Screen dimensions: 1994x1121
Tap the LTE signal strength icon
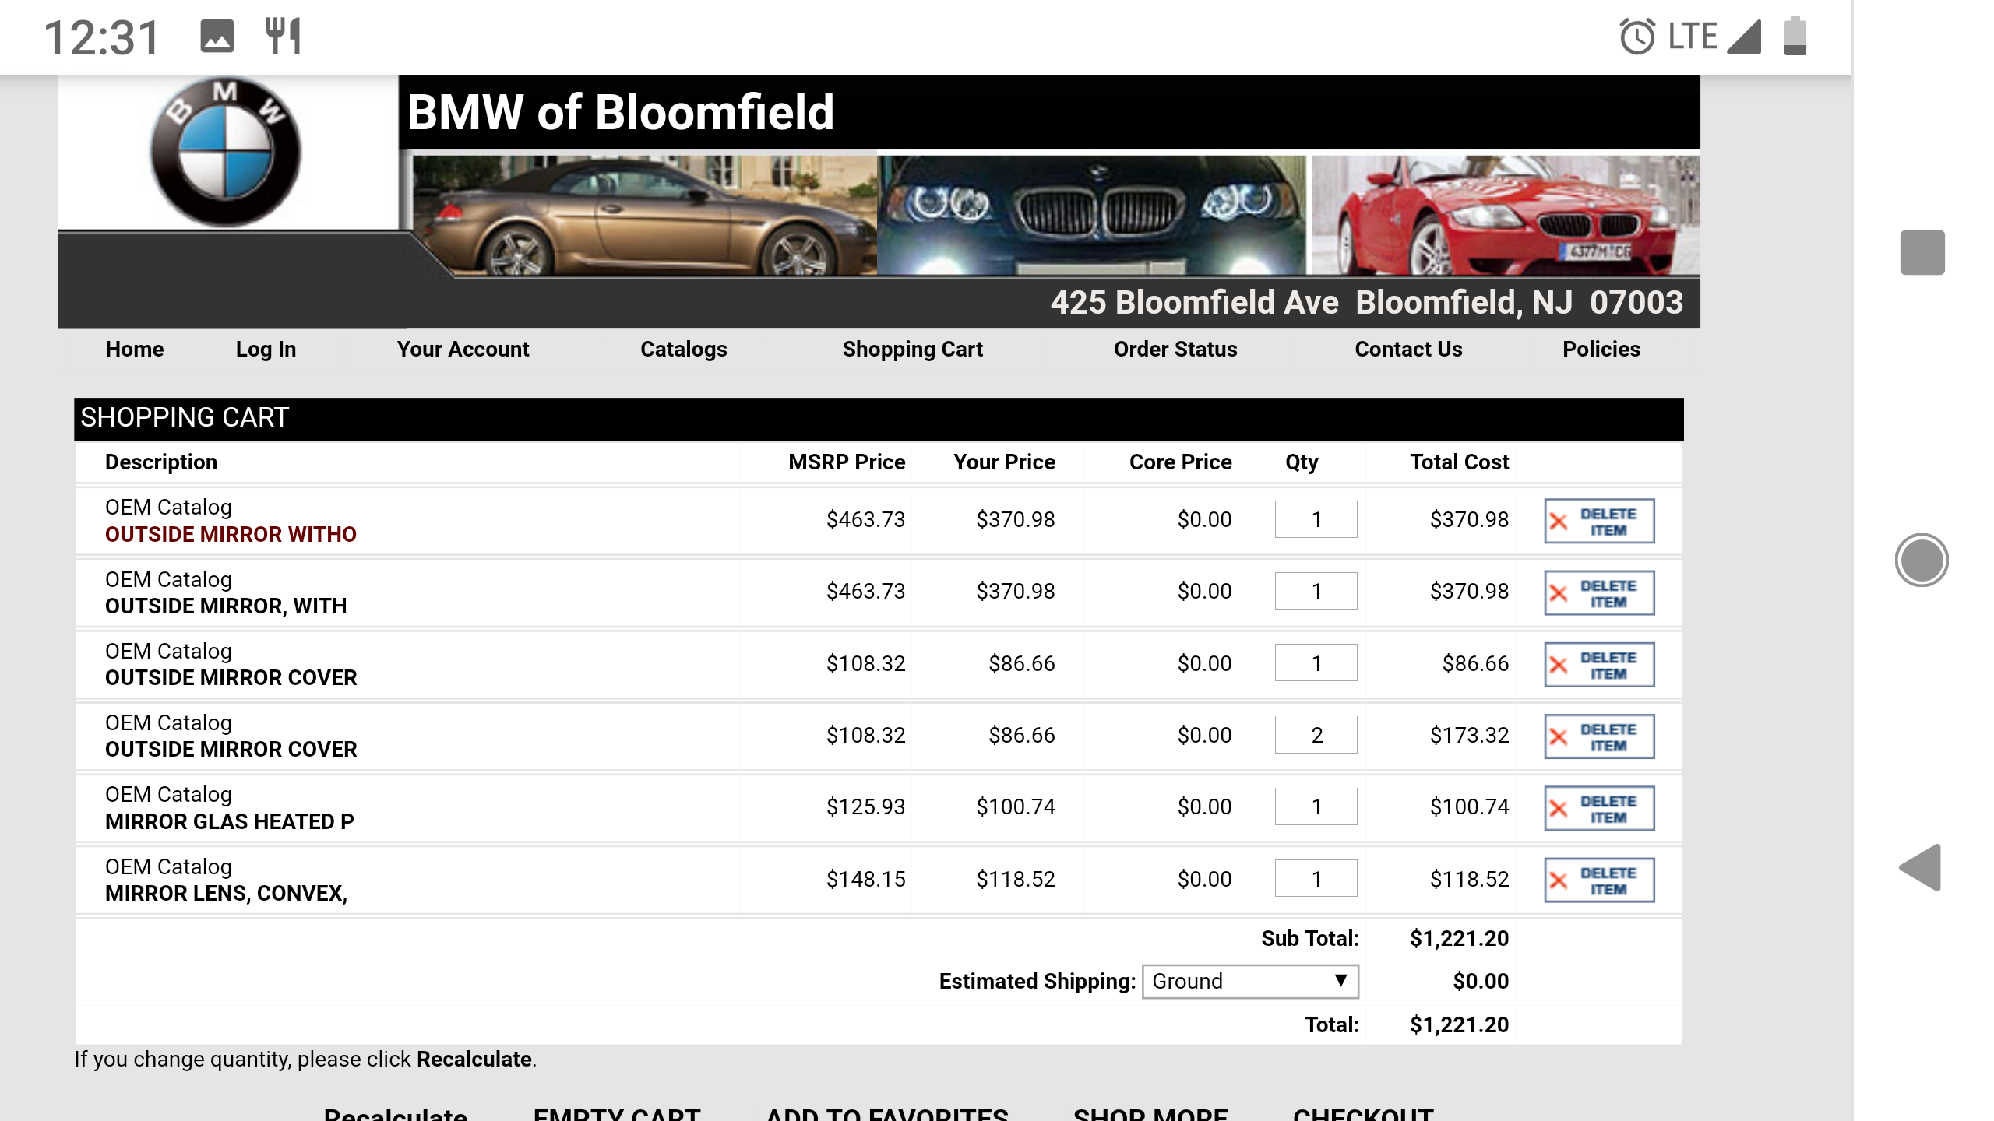(x=1743, y=37)
